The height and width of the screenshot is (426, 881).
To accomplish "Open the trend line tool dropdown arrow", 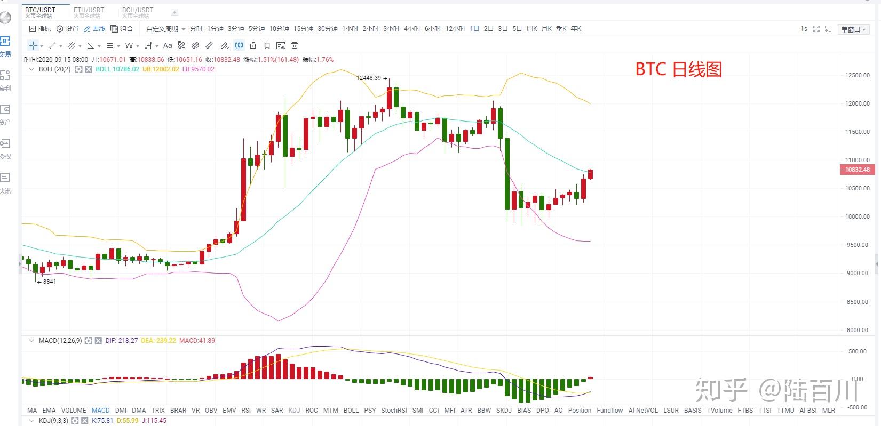I will 61,46.
